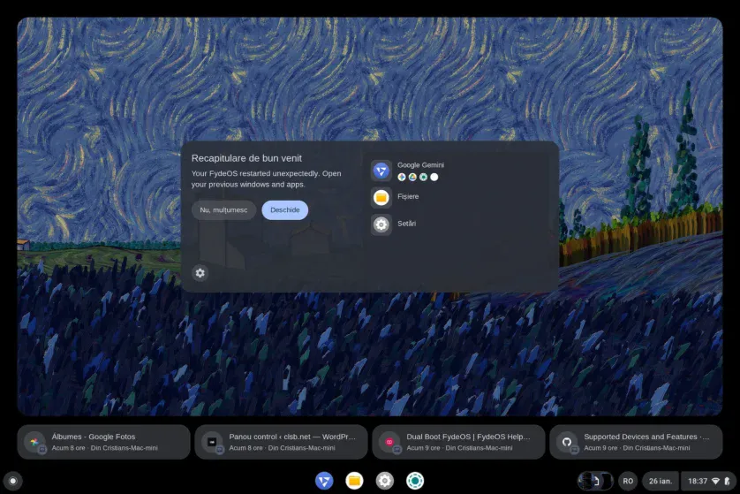Viewport: 740px width, 494px height.
Task: Click the "Fișiere" label in the recap dialog
Action: [408, 196]
